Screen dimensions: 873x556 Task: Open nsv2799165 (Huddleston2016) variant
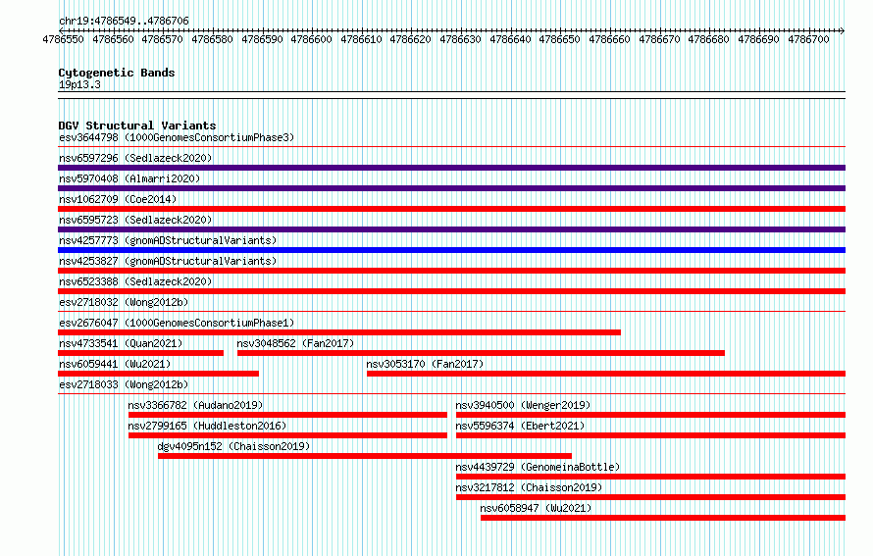[207, 426]
